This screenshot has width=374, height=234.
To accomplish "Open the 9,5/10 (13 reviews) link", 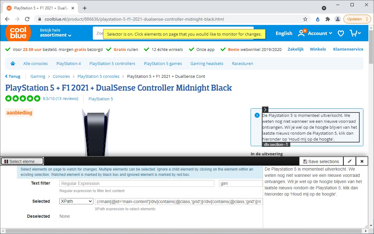I will pos(61,98).
